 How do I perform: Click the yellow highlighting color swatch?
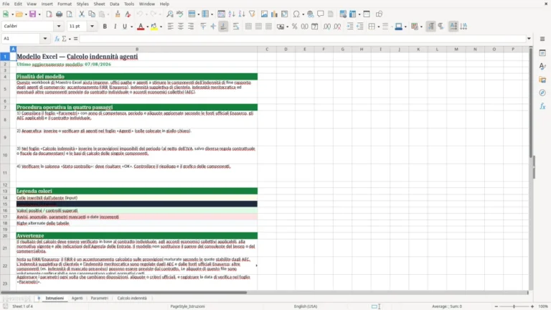(x=154, y=27)
